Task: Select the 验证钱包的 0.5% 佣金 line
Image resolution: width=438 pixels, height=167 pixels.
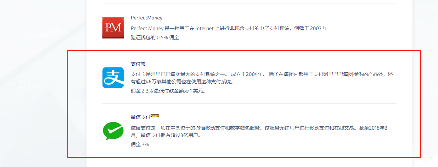Action: pos(155,37)
